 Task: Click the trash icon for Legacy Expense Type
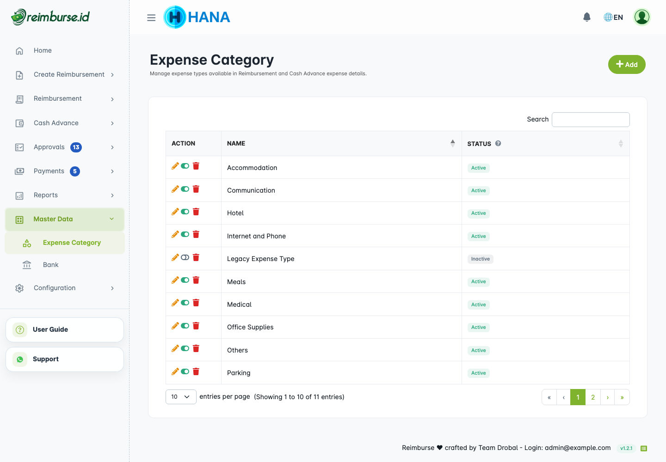[x=196, y=257]
